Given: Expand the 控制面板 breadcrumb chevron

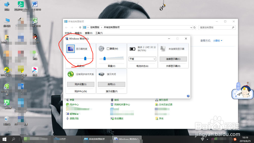Looking at the screenshot, I should [102, 27].
